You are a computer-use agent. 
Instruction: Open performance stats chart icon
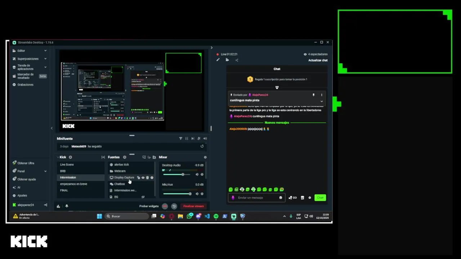58,206
